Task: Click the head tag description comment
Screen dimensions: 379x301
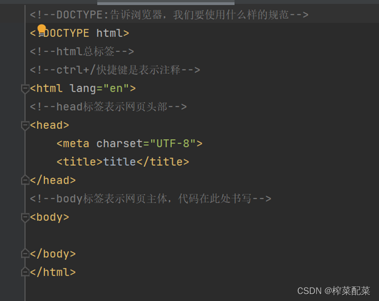Action: click(x=108, y=106)
